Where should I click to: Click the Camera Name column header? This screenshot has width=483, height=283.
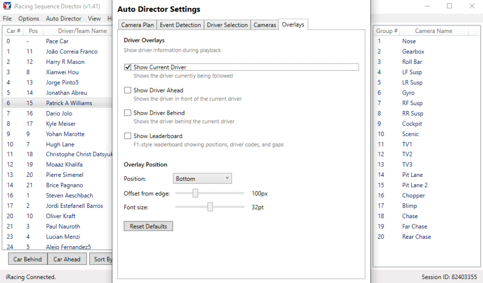(434, 31)
